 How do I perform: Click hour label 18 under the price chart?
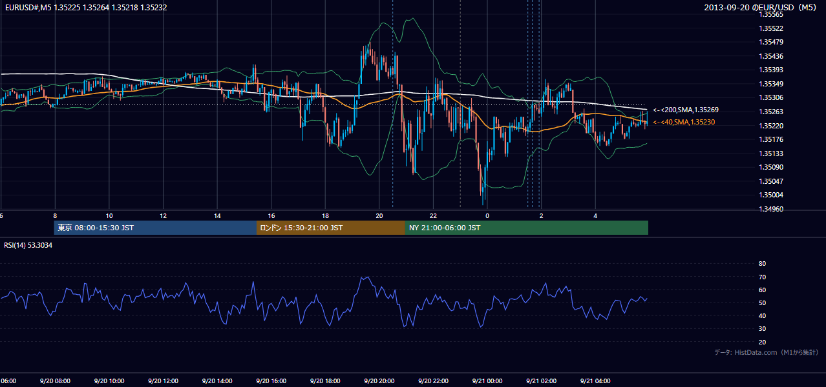pyautogui.click(x=326, y=215)
